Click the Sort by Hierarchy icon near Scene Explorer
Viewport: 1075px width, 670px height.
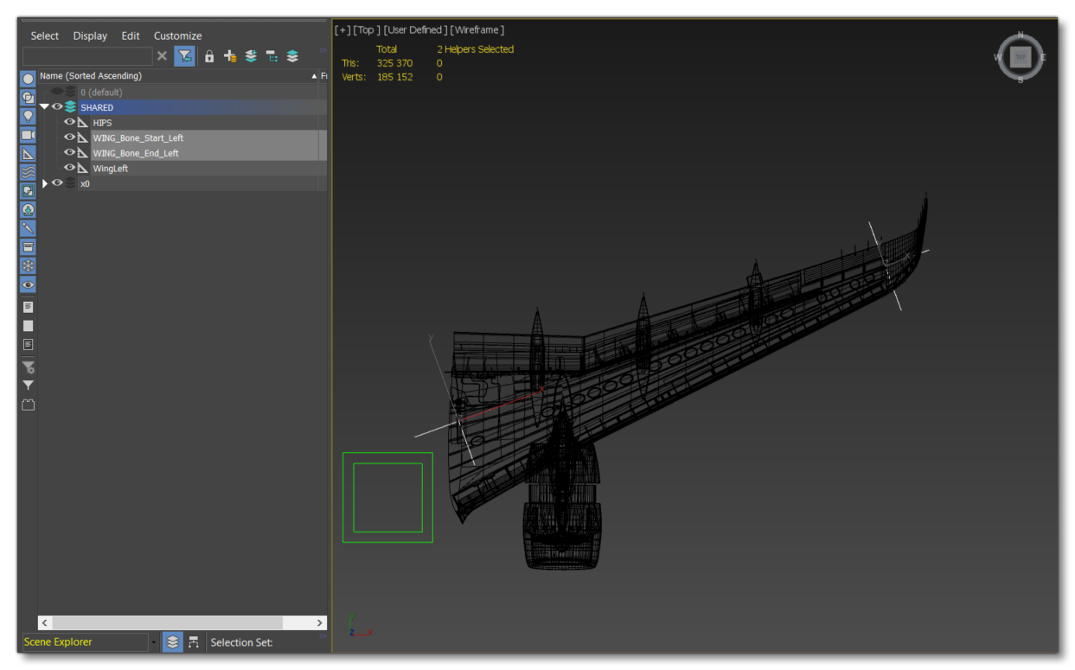(x=272, y=55)
